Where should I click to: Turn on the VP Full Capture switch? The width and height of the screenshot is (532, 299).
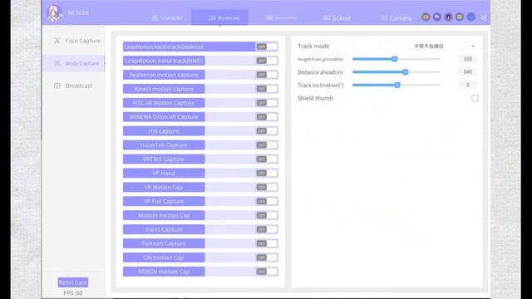pos(267,201)
